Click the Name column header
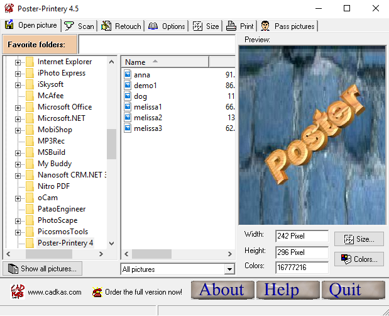 tap(165, 62)
